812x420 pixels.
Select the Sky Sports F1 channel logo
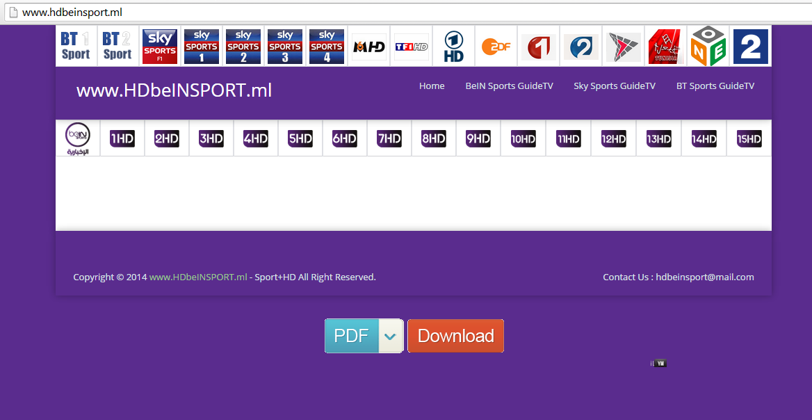coord(160,47)
